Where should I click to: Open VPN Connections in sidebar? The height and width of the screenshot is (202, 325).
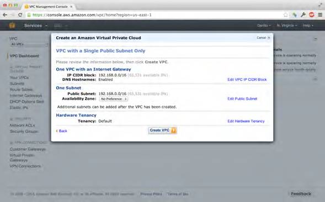click(25, 166)
